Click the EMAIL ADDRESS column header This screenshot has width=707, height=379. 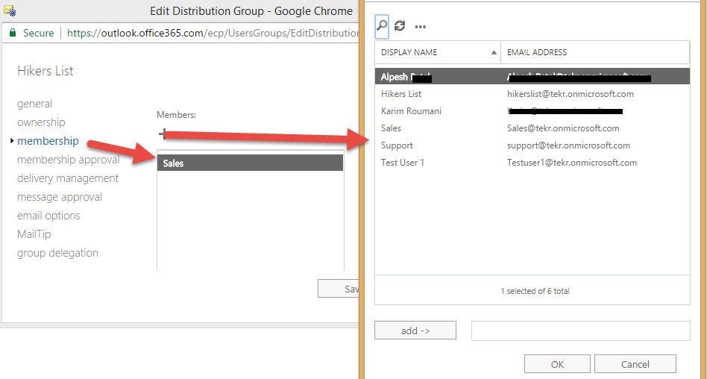pyautogui.click(x=536, y=52)
